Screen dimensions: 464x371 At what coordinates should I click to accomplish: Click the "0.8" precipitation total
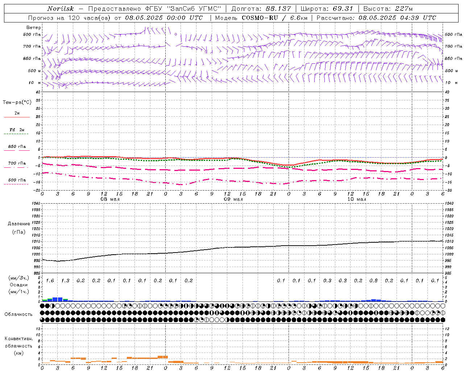tap(373, 281)
